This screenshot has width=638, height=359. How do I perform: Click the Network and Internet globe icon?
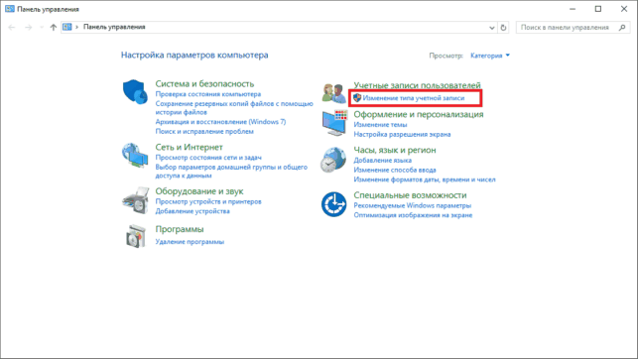pos(135,155)
